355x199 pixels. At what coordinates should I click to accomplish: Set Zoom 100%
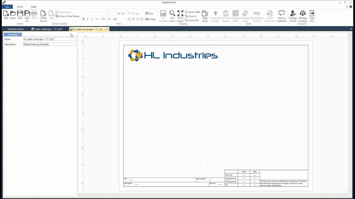click(x=192, y=12)
